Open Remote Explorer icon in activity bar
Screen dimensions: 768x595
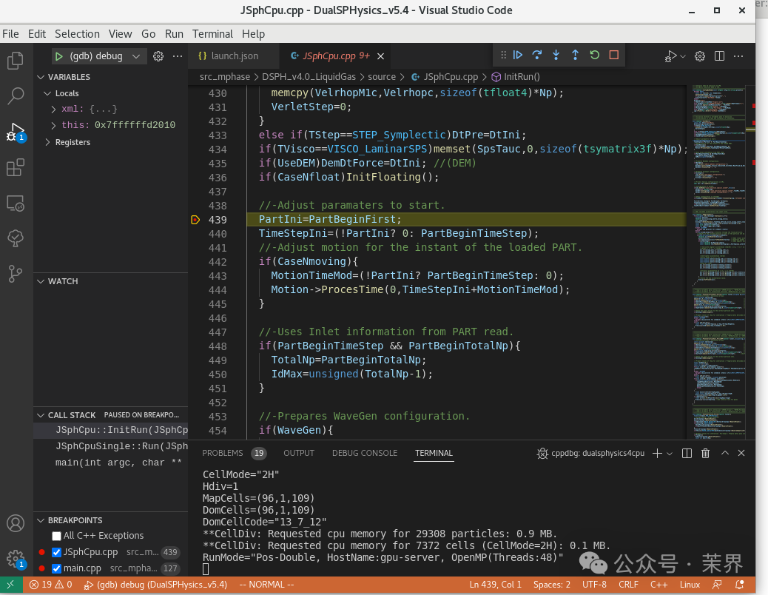[16, 204]
